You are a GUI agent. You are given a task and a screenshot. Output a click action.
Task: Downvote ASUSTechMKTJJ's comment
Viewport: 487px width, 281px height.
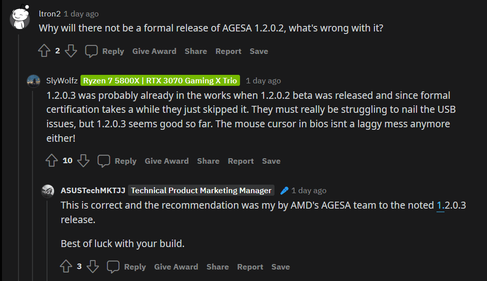click(x=93, y=267)
